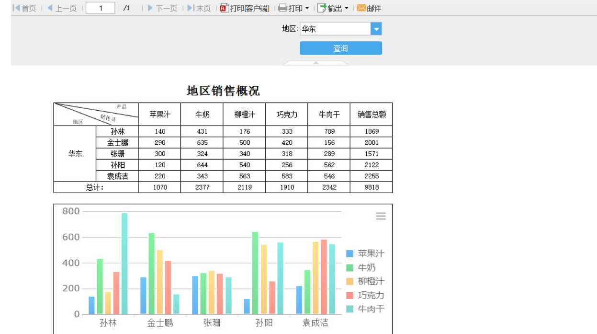Screen dimensions: 597x334
Task: Click 张珊 sales total 1571
Action: click(x=372, y=154)
